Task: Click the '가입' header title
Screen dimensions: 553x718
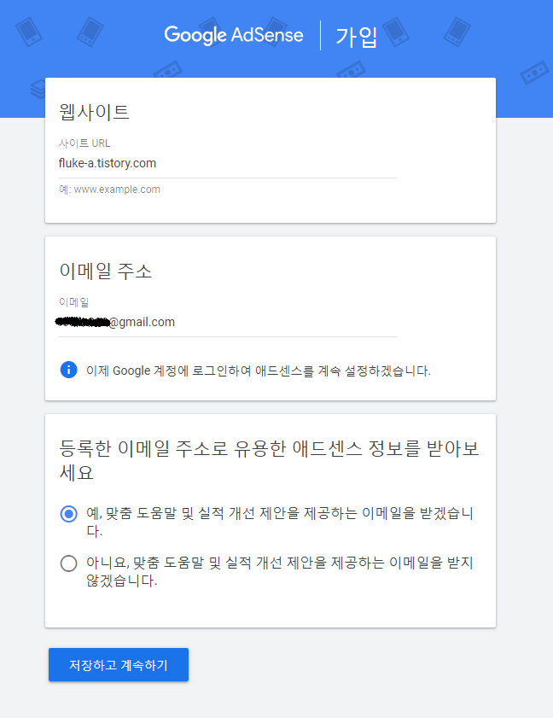Action: 357,37
